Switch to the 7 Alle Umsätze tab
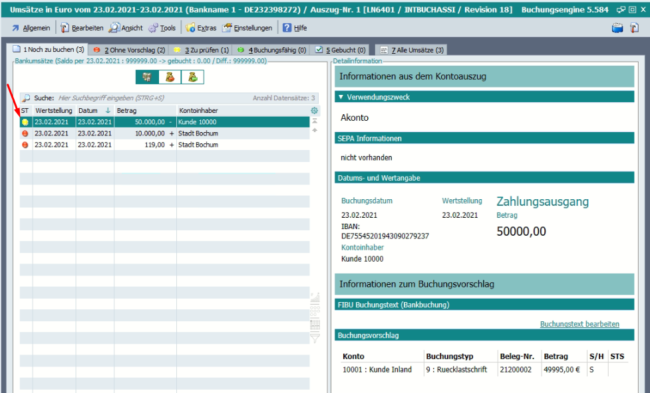 411,50
